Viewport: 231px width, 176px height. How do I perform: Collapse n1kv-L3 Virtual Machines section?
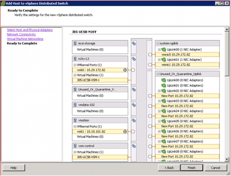[75, 75]
